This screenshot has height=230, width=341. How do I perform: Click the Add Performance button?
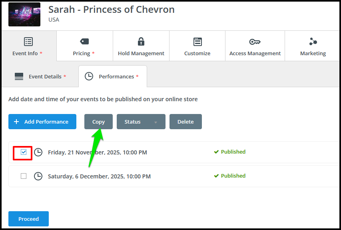click(x=42, y=122)
